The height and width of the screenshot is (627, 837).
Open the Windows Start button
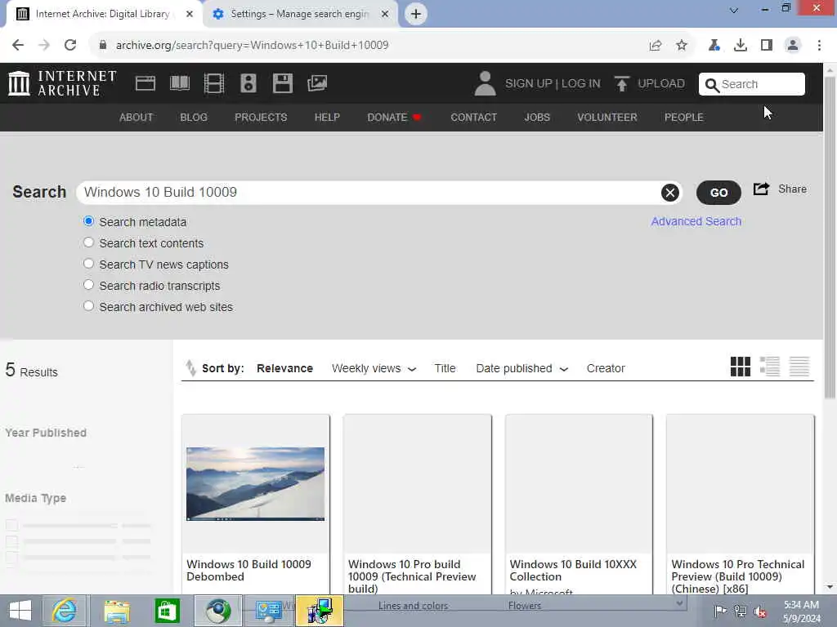coord(20,611)
